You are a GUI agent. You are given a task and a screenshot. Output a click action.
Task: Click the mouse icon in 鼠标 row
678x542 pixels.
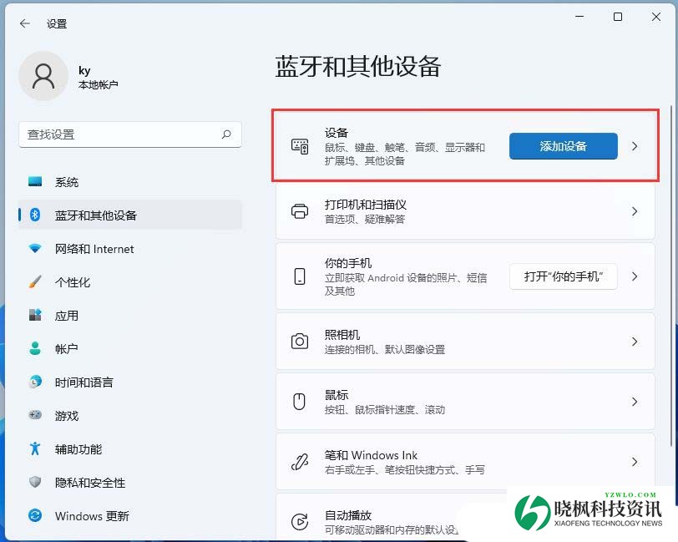point(299,402)
